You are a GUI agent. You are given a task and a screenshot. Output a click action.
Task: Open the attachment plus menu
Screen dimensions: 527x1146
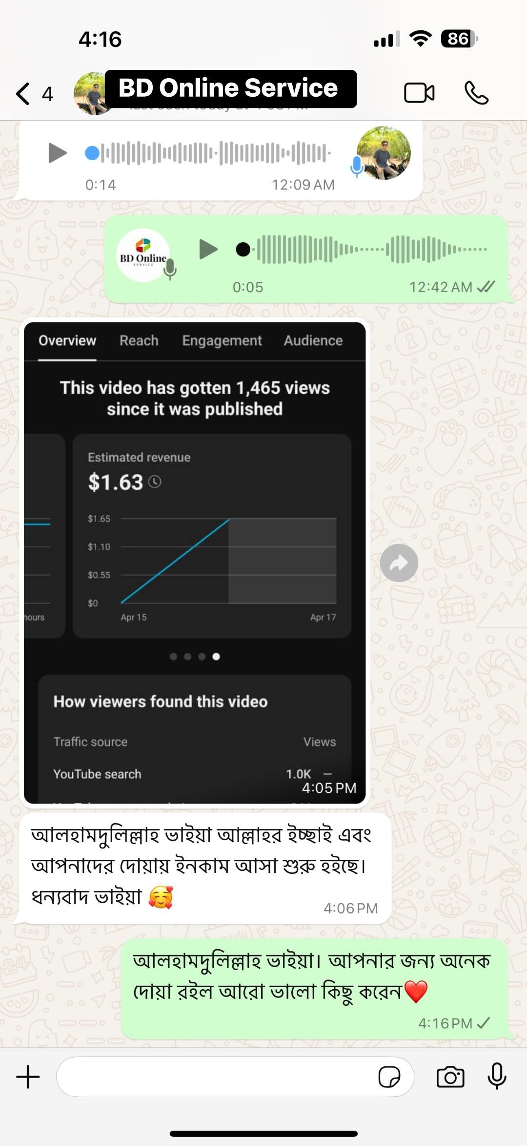tap(28, 1077)
